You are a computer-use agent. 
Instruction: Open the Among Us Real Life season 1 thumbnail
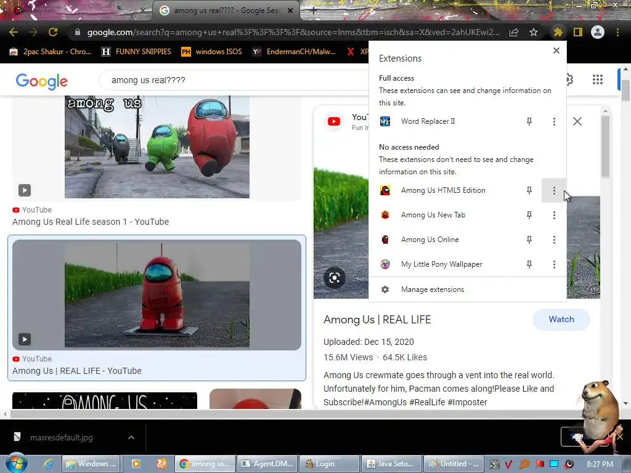coord(157,147)
